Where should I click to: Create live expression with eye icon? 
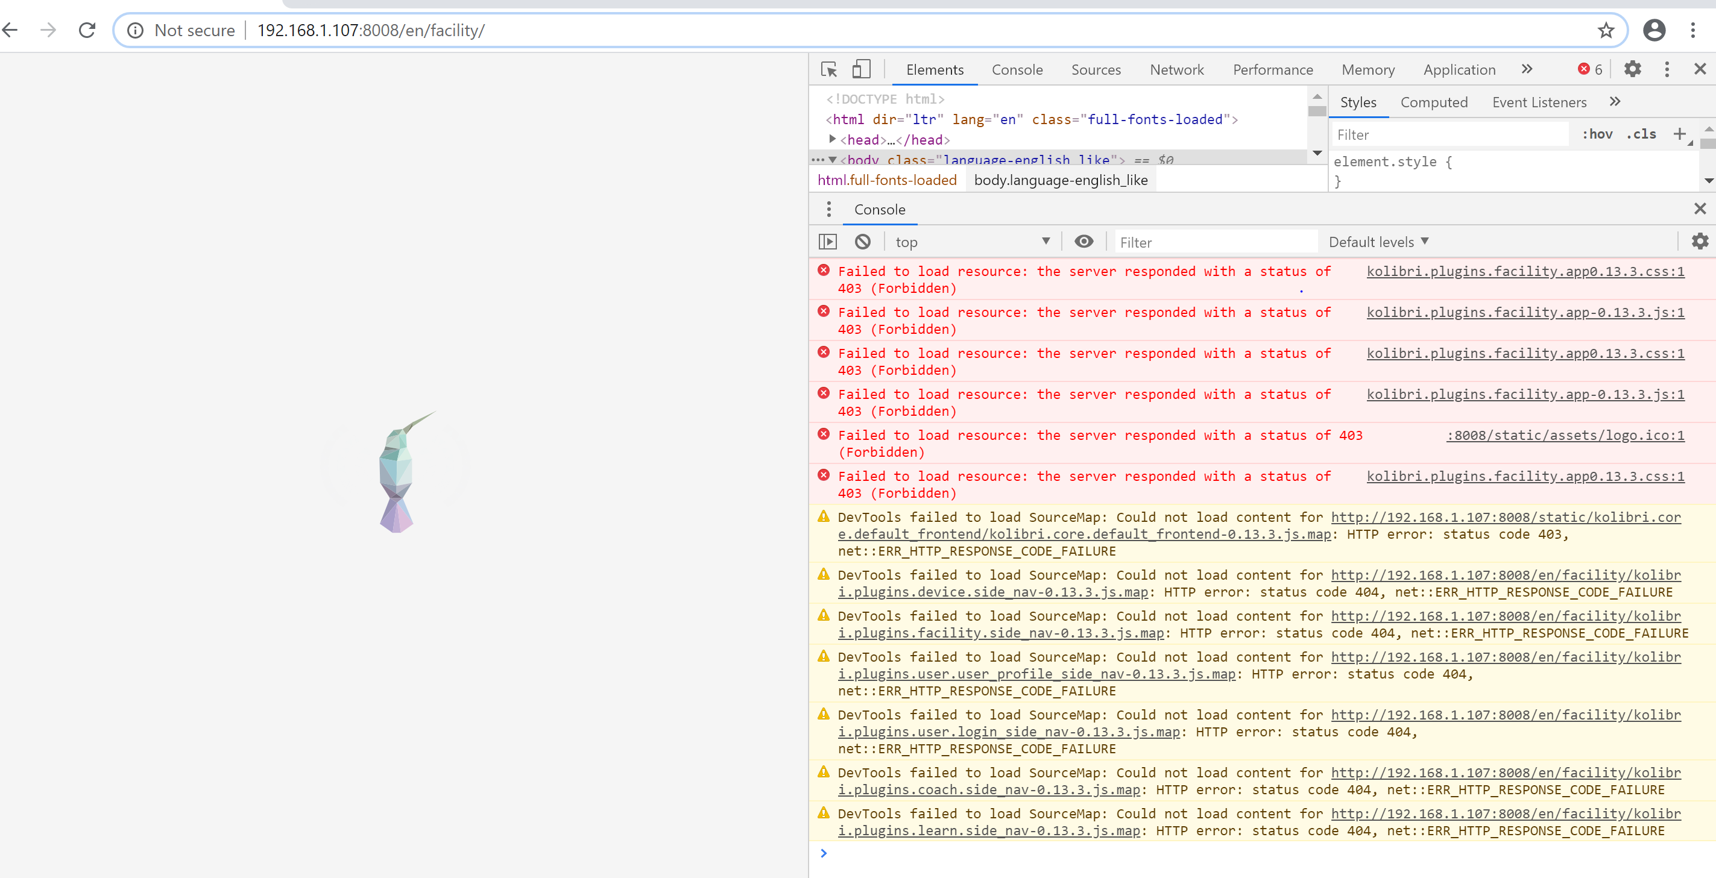(1084, 242)
